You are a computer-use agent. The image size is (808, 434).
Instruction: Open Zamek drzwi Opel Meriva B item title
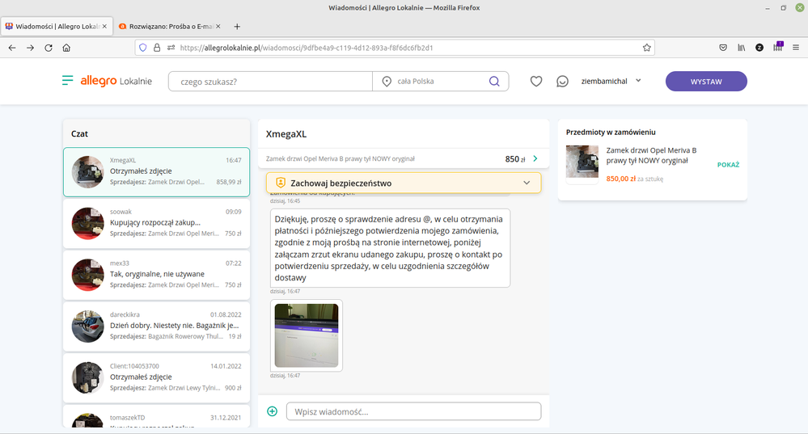(x=651, y=155)
